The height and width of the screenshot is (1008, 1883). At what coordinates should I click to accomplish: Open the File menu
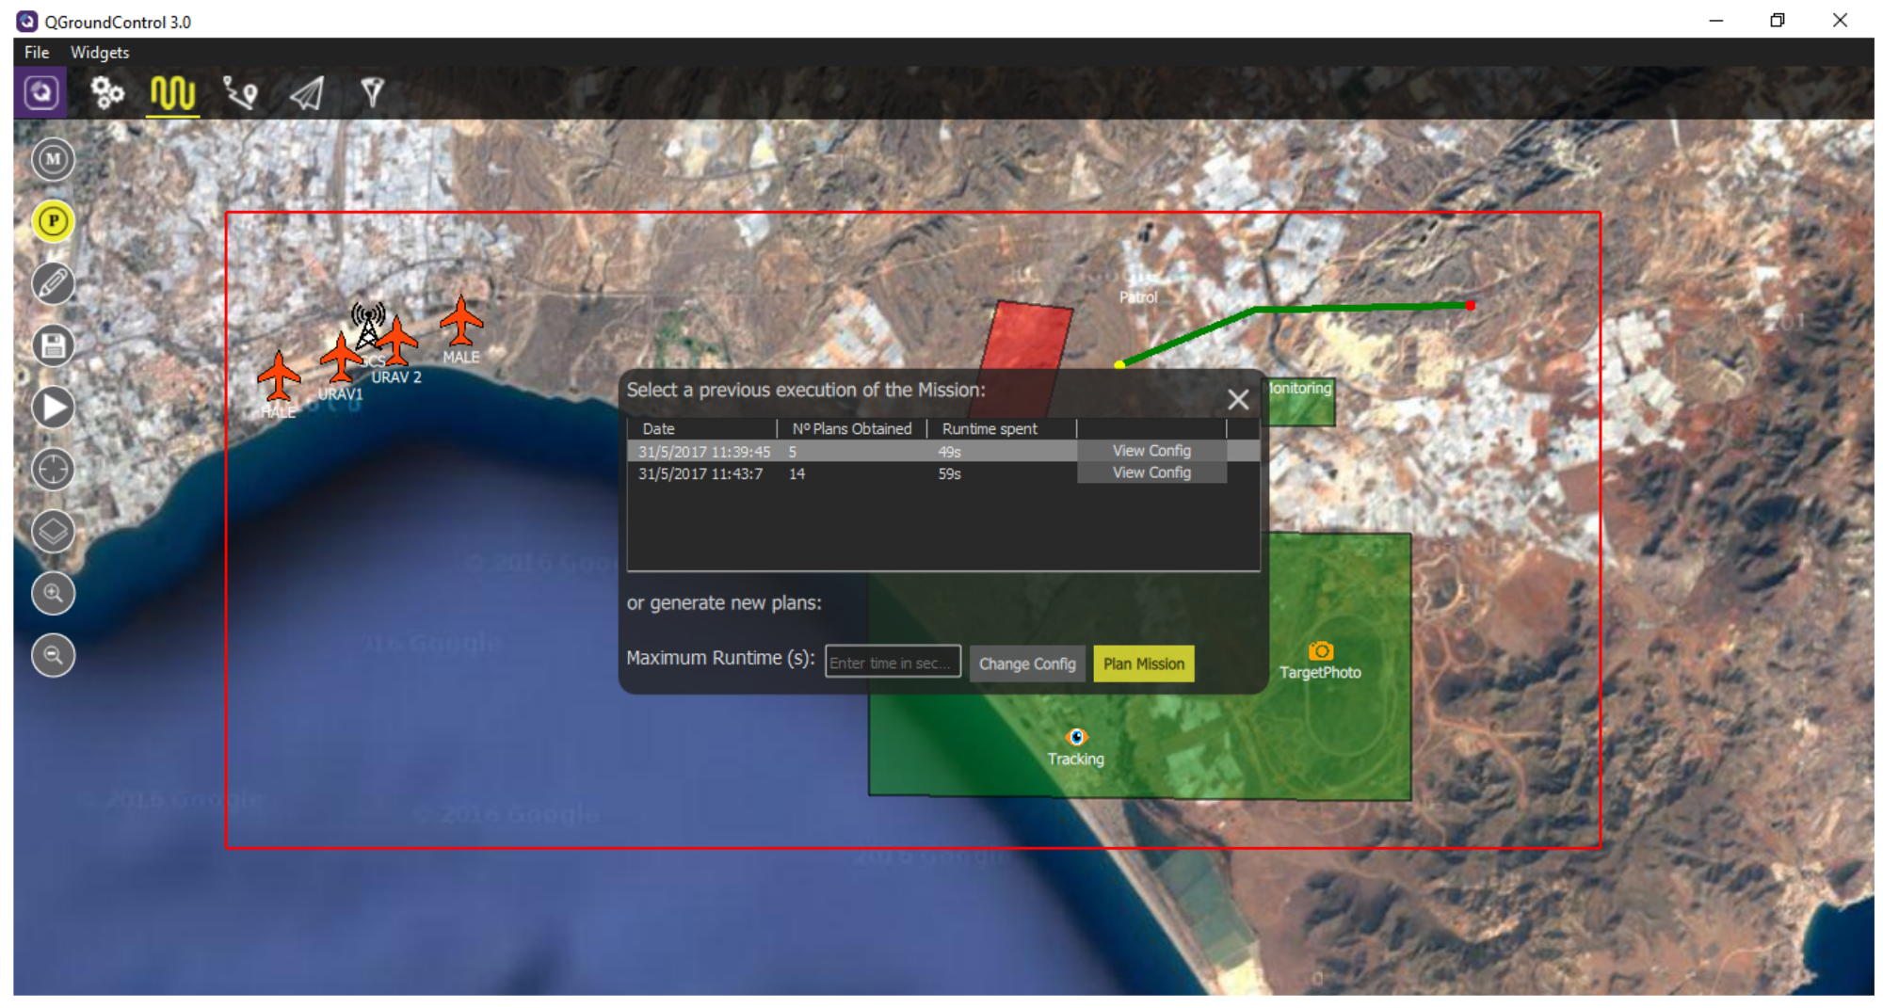pos(37,53)
